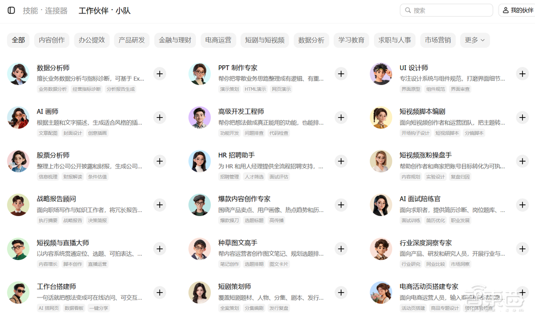
Task: Expand the 更多 category dropdown
Action: point(475,40)
